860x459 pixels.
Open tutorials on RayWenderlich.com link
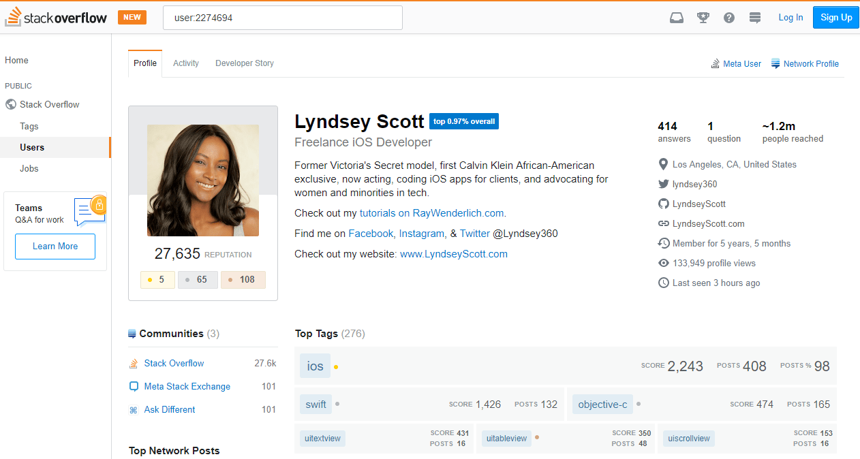pyautogui.click(x=431, y=213)
